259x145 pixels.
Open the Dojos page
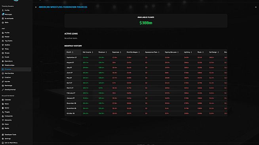pyautogui.click(x=5, y=124)
